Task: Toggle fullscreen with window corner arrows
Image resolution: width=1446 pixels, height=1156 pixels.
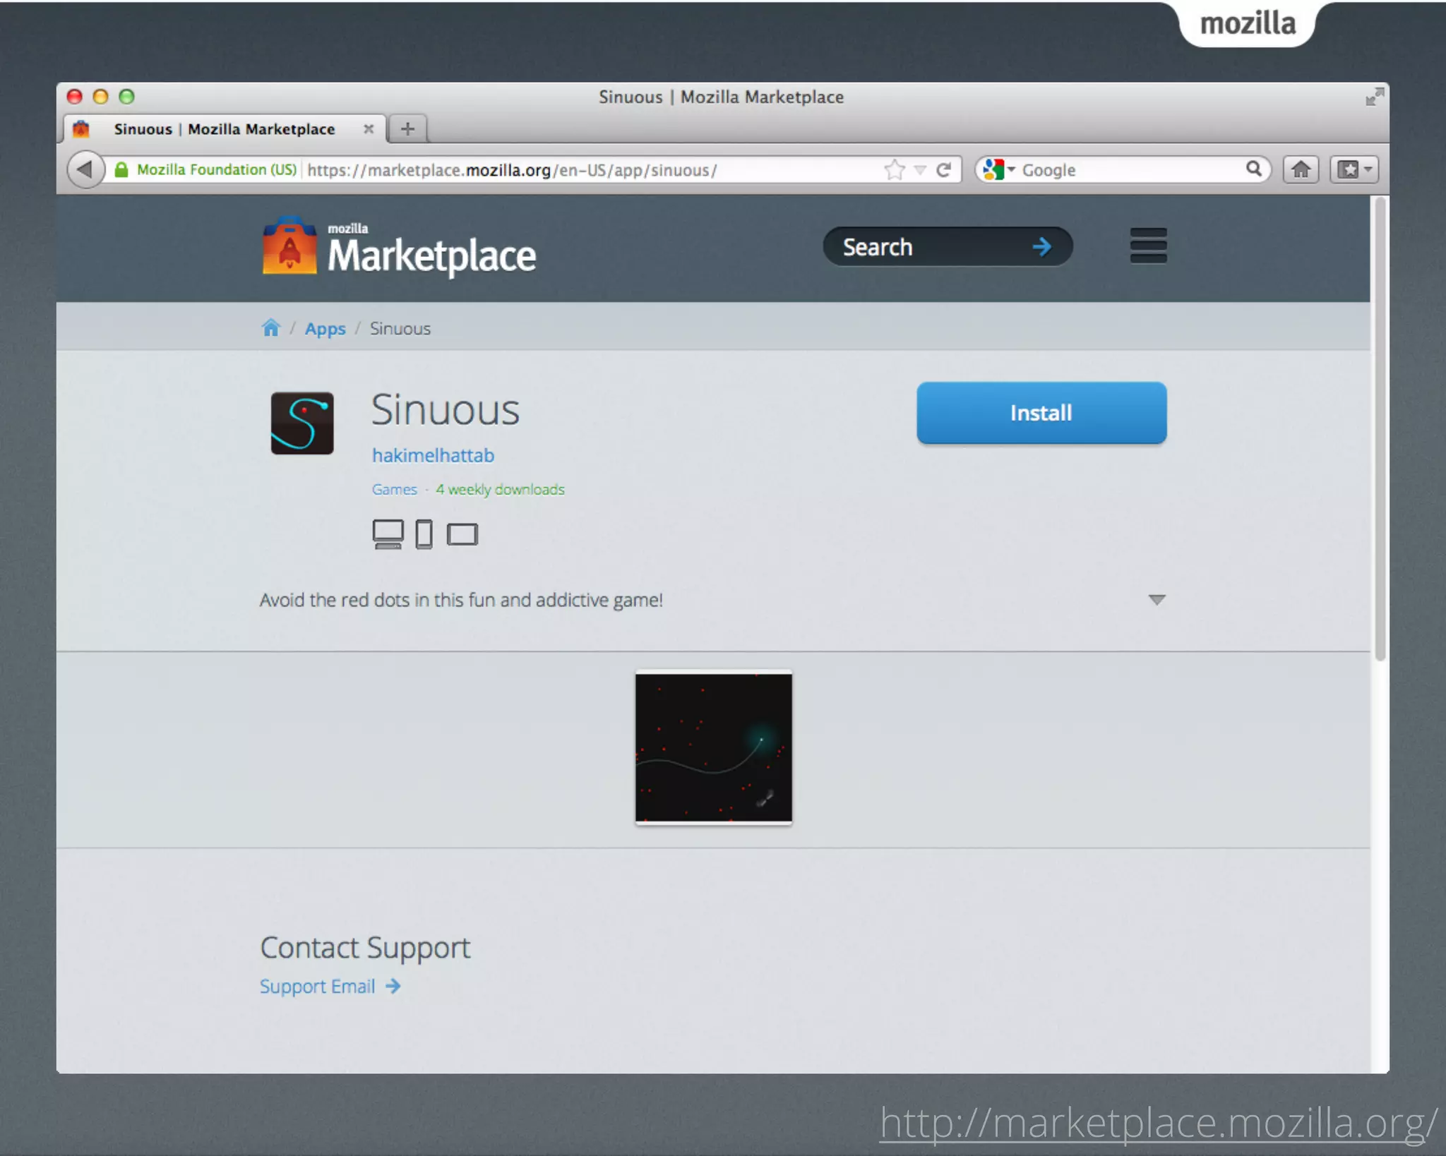Action: click(x=1374, y=97)
